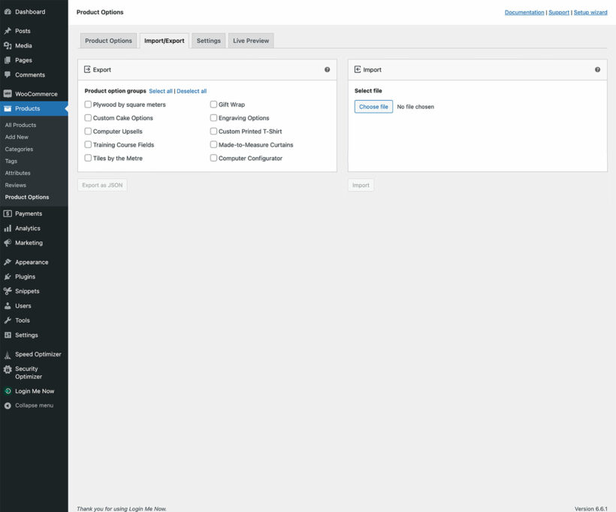The height and width of the screenshot is (512, 616).
Task: Click the help icon on the Export panel
Action: coord(327,68)
